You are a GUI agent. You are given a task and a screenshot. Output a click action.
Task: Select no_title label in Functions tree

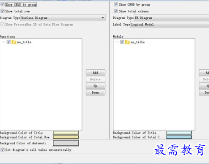coord(24,42)
